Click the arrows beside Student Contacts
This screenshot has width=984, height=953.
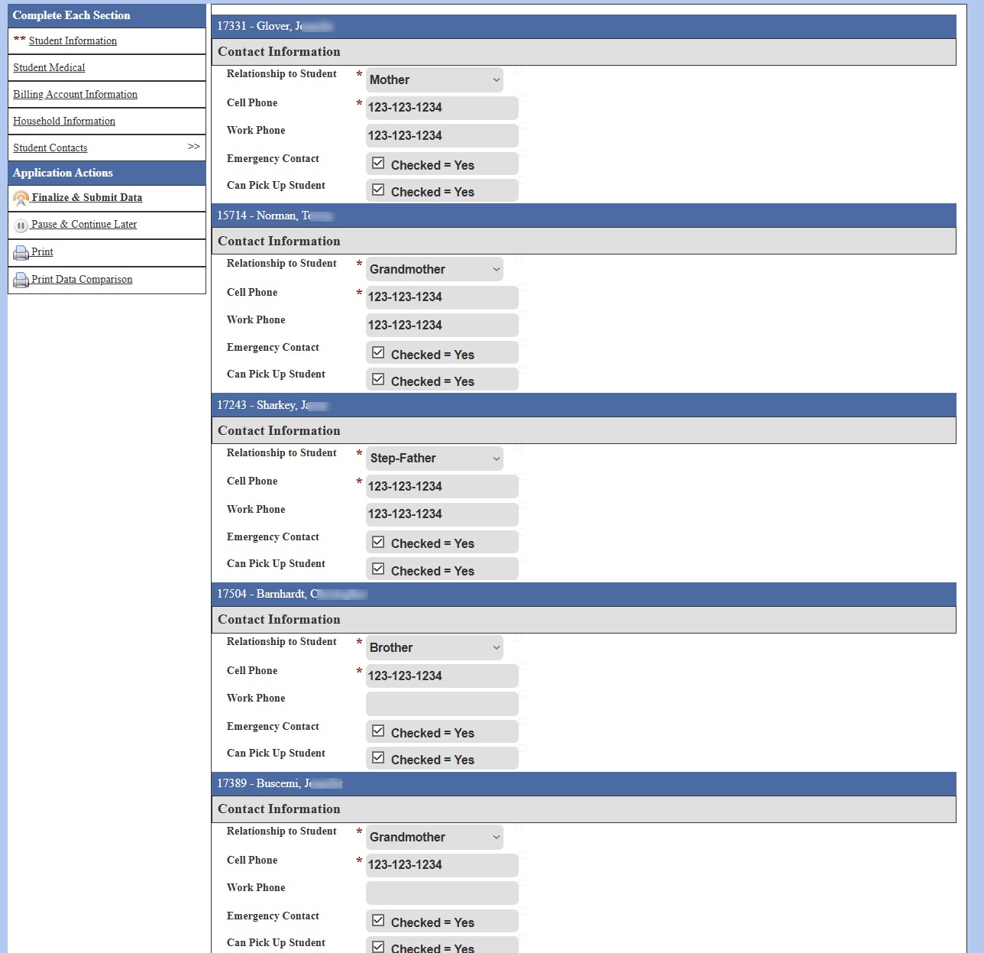coord(194,147)
